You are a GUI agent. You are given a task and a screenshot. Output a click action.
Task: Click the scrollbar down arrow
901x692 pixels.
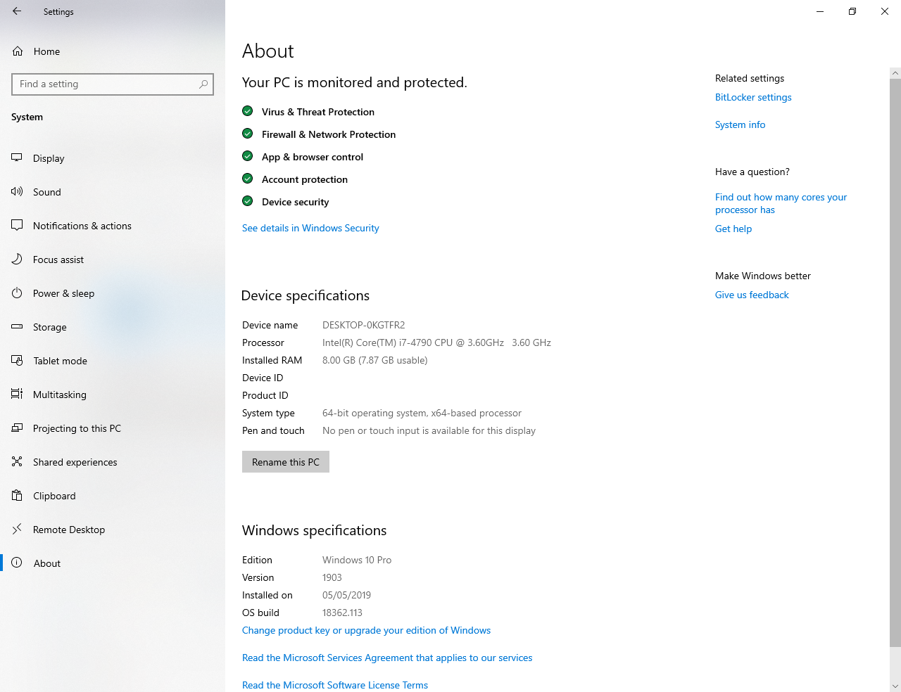coord(895,686)
